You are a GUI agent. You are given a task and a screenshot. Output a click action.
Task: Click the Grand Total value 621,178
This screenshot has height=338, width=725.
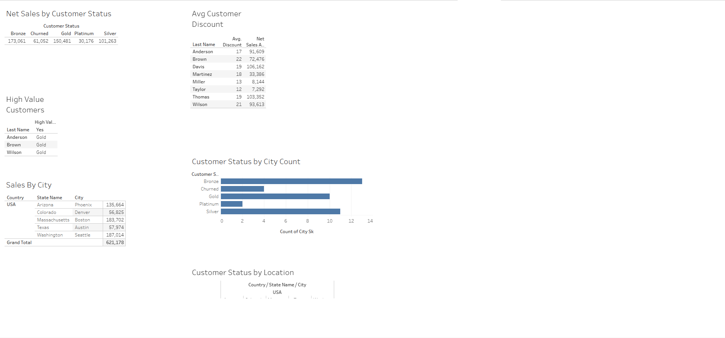(115, 243)
